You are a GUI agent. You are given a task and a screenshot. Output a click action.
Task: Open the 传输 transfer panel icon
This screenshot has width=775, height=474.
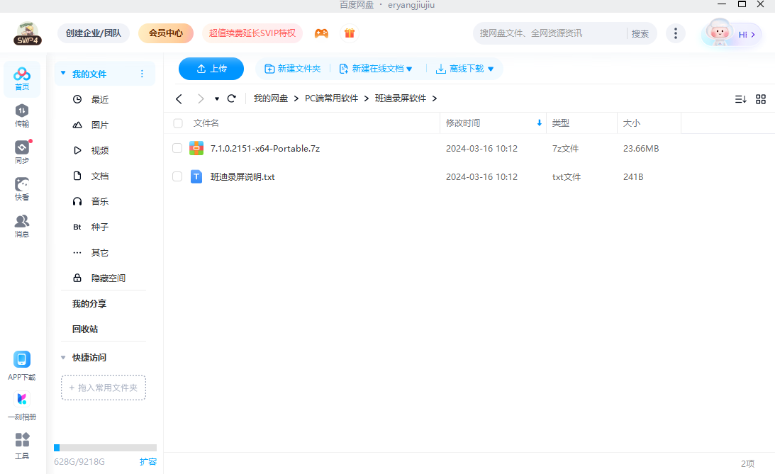(x=22, y=115)
